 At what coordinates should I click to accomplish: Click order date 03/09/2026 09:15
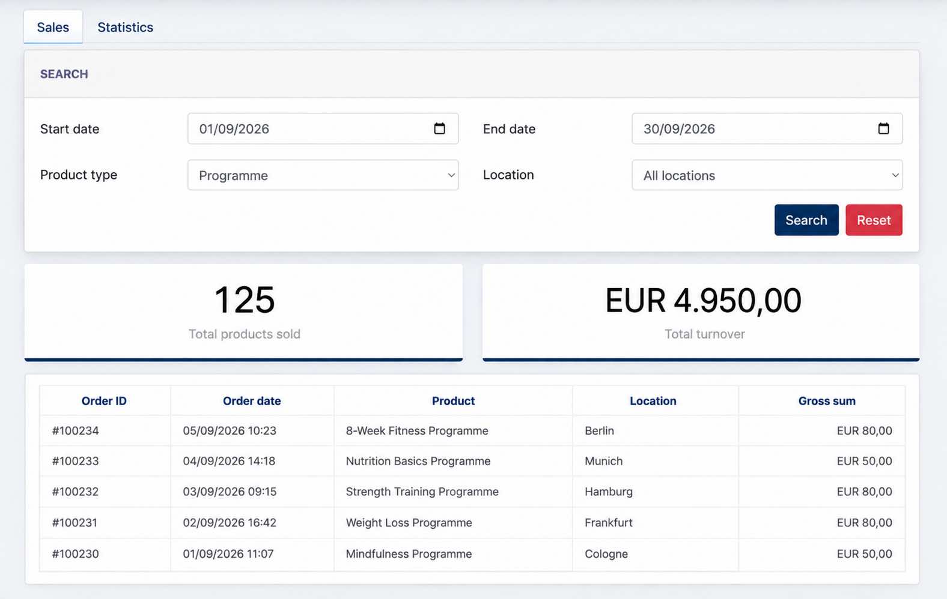point(230,492)
